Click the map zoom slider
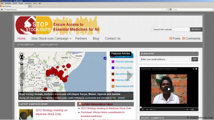The height and width of the screenshot is (120, 214). (x=22, y=77)
